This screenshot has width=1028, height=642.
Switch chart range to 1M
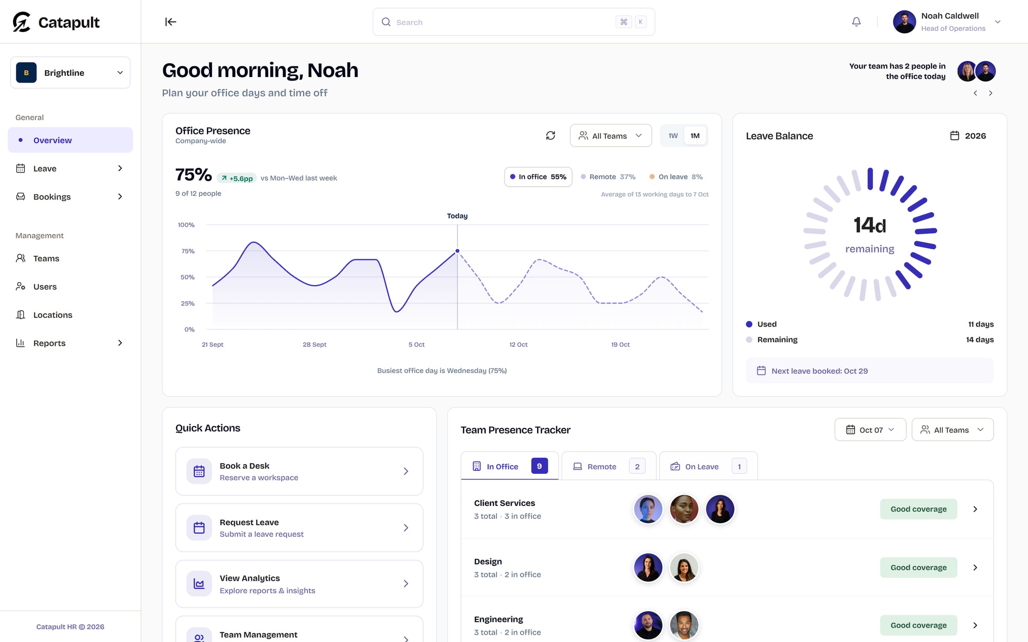pyautogui.click(x=695, y=136)
